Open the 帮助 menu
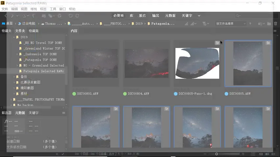280x157 pixels. [72, 9]
